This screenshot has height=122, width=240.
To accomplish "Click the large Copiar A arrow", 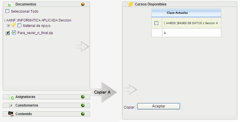I will (105, 92).
